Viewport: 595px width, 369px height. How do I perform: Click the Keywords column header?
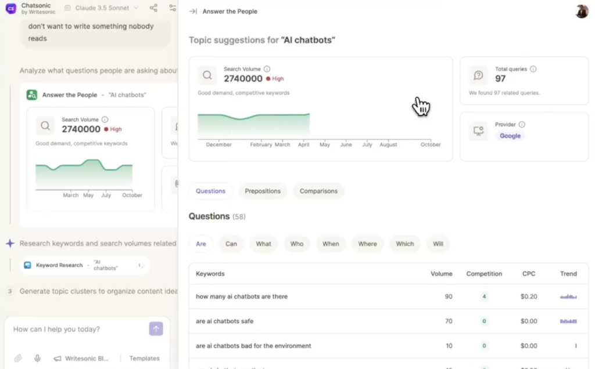point(210,273)
